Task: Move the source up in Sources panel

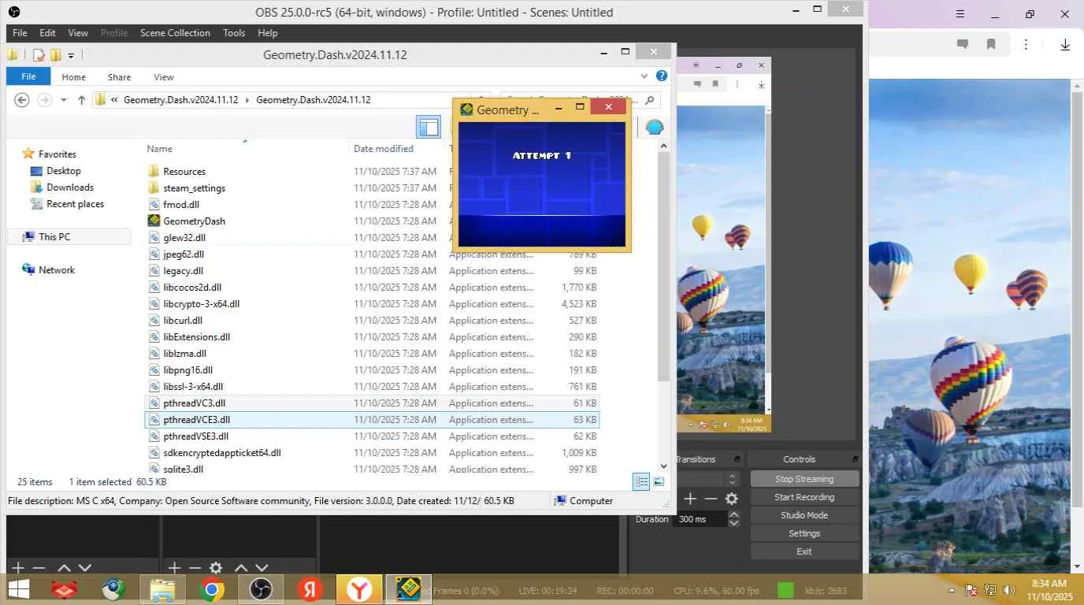Action: (241, 568)
